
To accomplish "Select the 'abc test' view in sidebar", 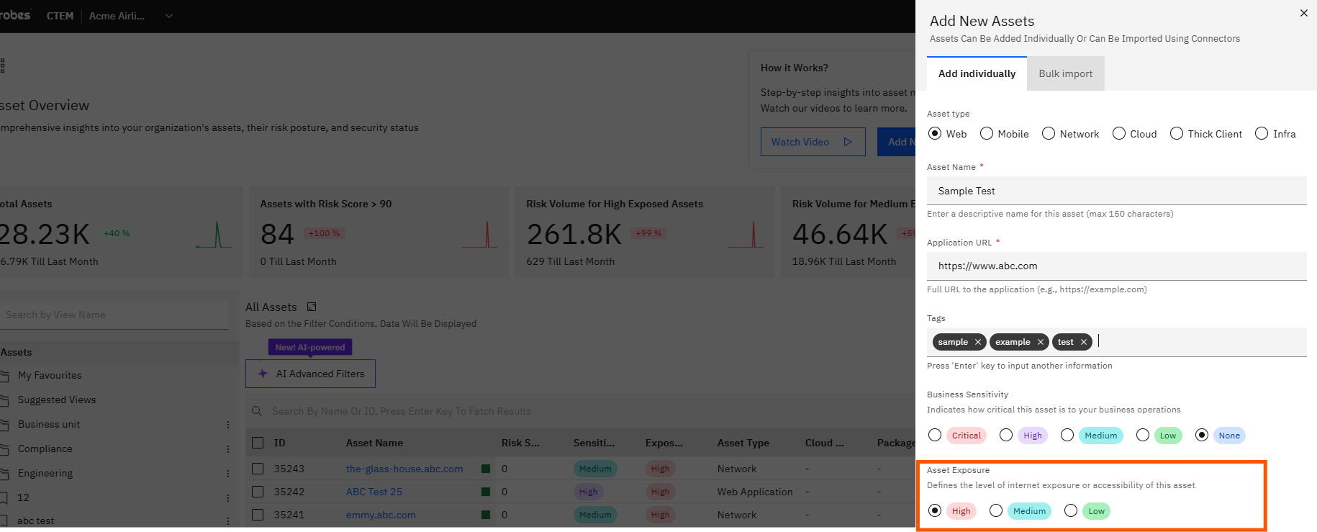I will pos(35,521).
